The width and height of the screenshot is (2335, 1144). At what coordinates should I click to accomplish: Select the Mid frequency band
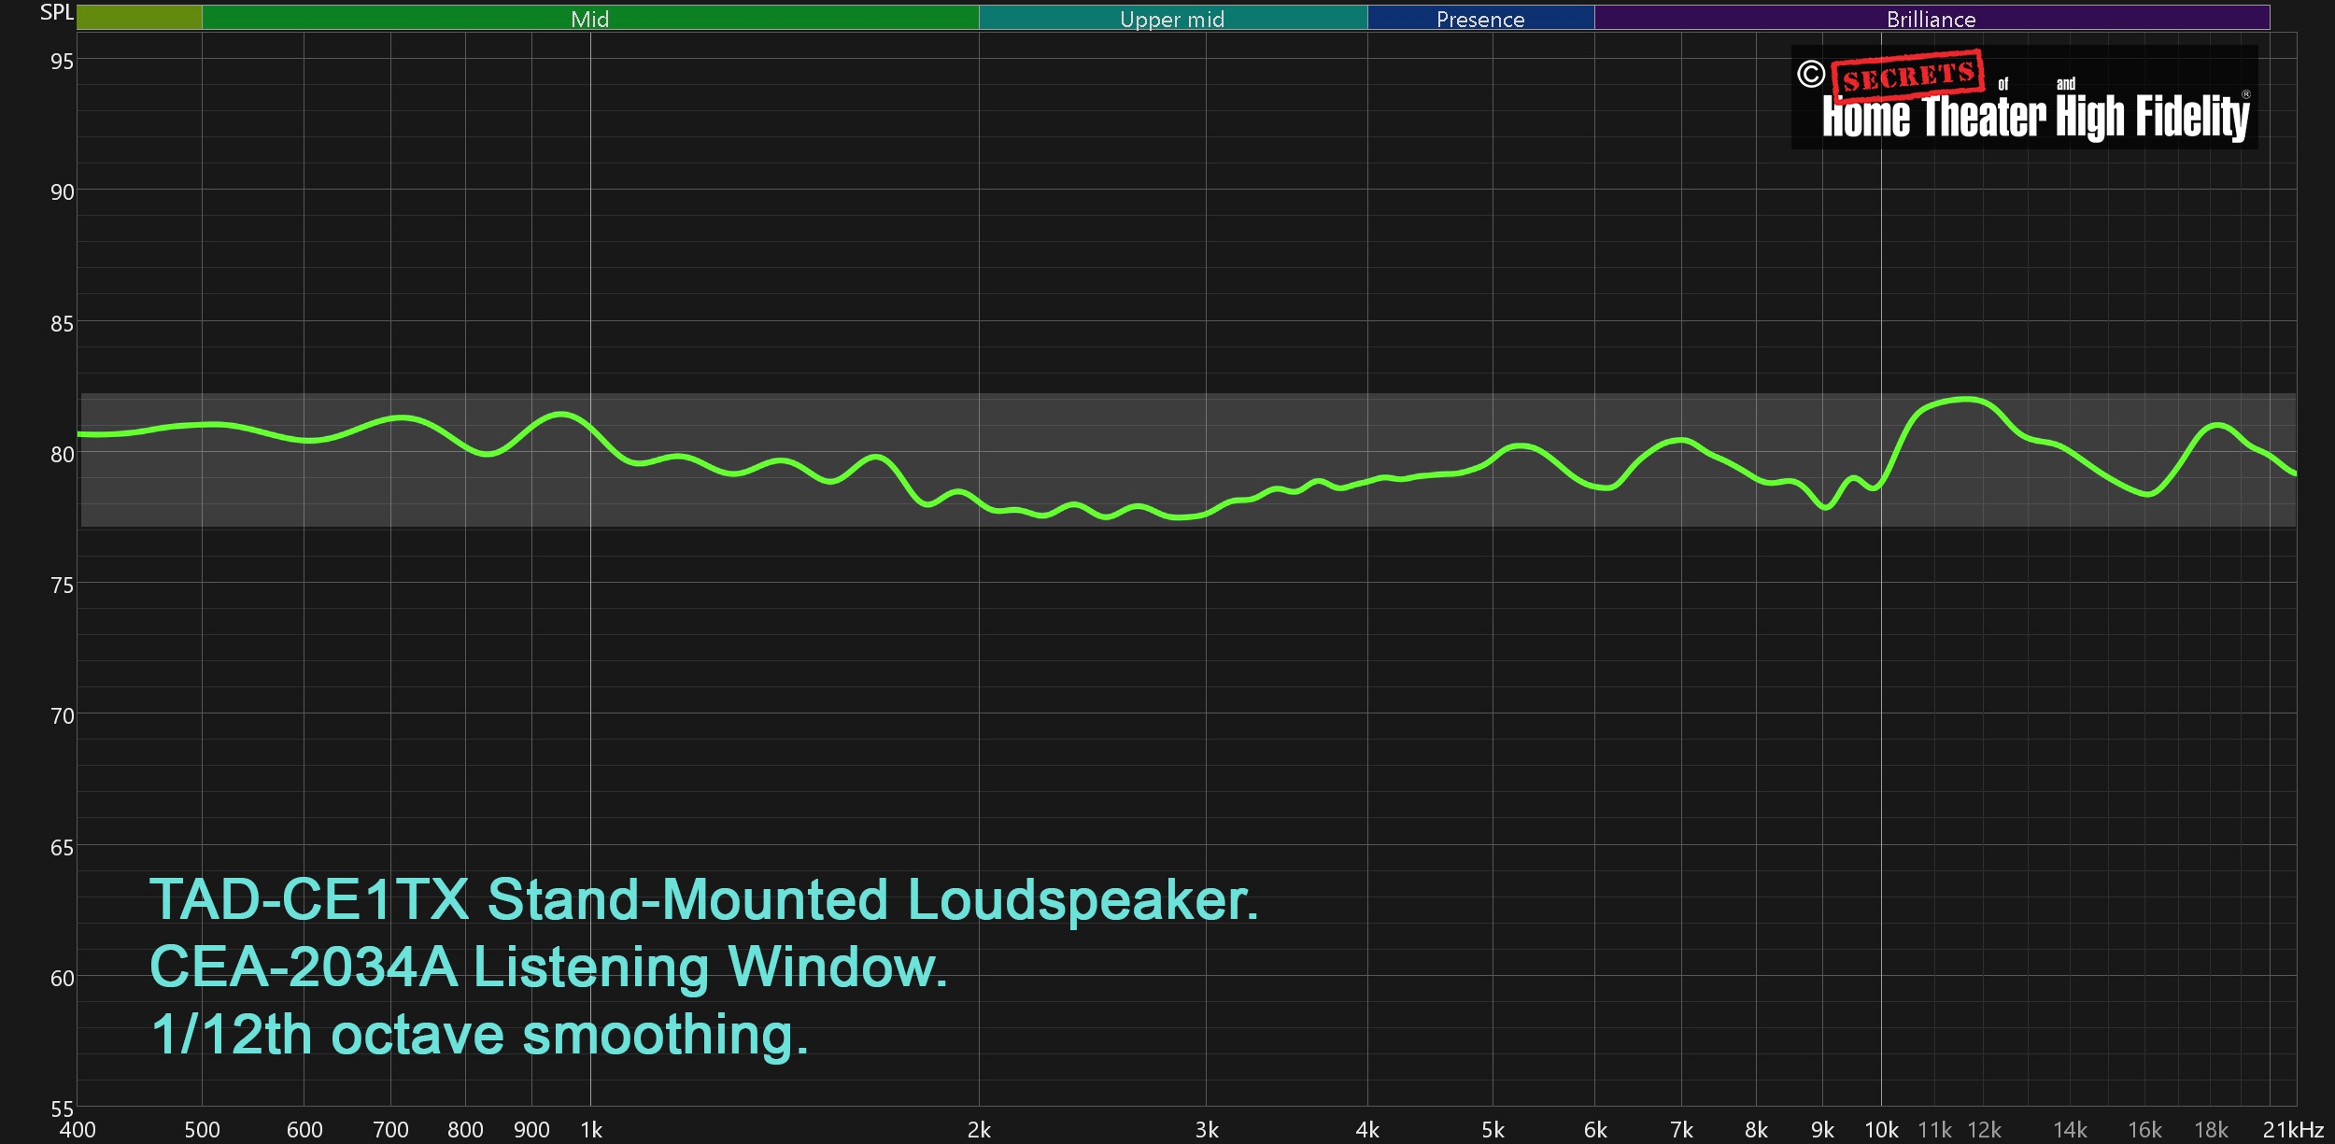point(590,18)
